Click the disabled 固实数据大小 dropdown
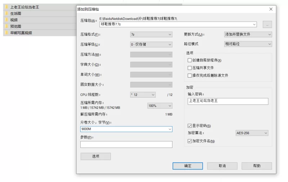The height and width of the screenshot is (182, 288). coord(151,85)
